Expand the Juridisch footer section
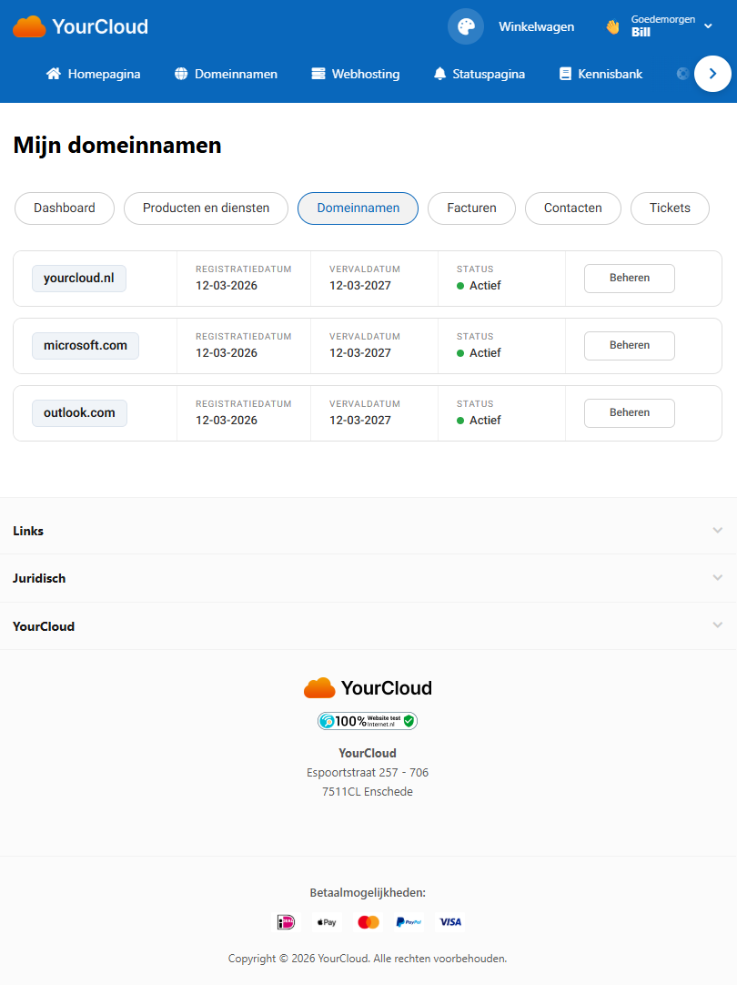Screen dimensions: 737x985 click(x=368, y=578)
